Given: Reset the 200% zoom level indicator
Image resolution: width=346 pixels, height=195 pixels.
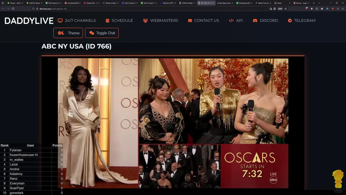Looking at the screenshot, I should tap(280, 9).
